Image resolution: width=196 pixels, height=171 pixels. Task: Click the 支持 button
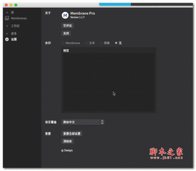tap(66, 33)
